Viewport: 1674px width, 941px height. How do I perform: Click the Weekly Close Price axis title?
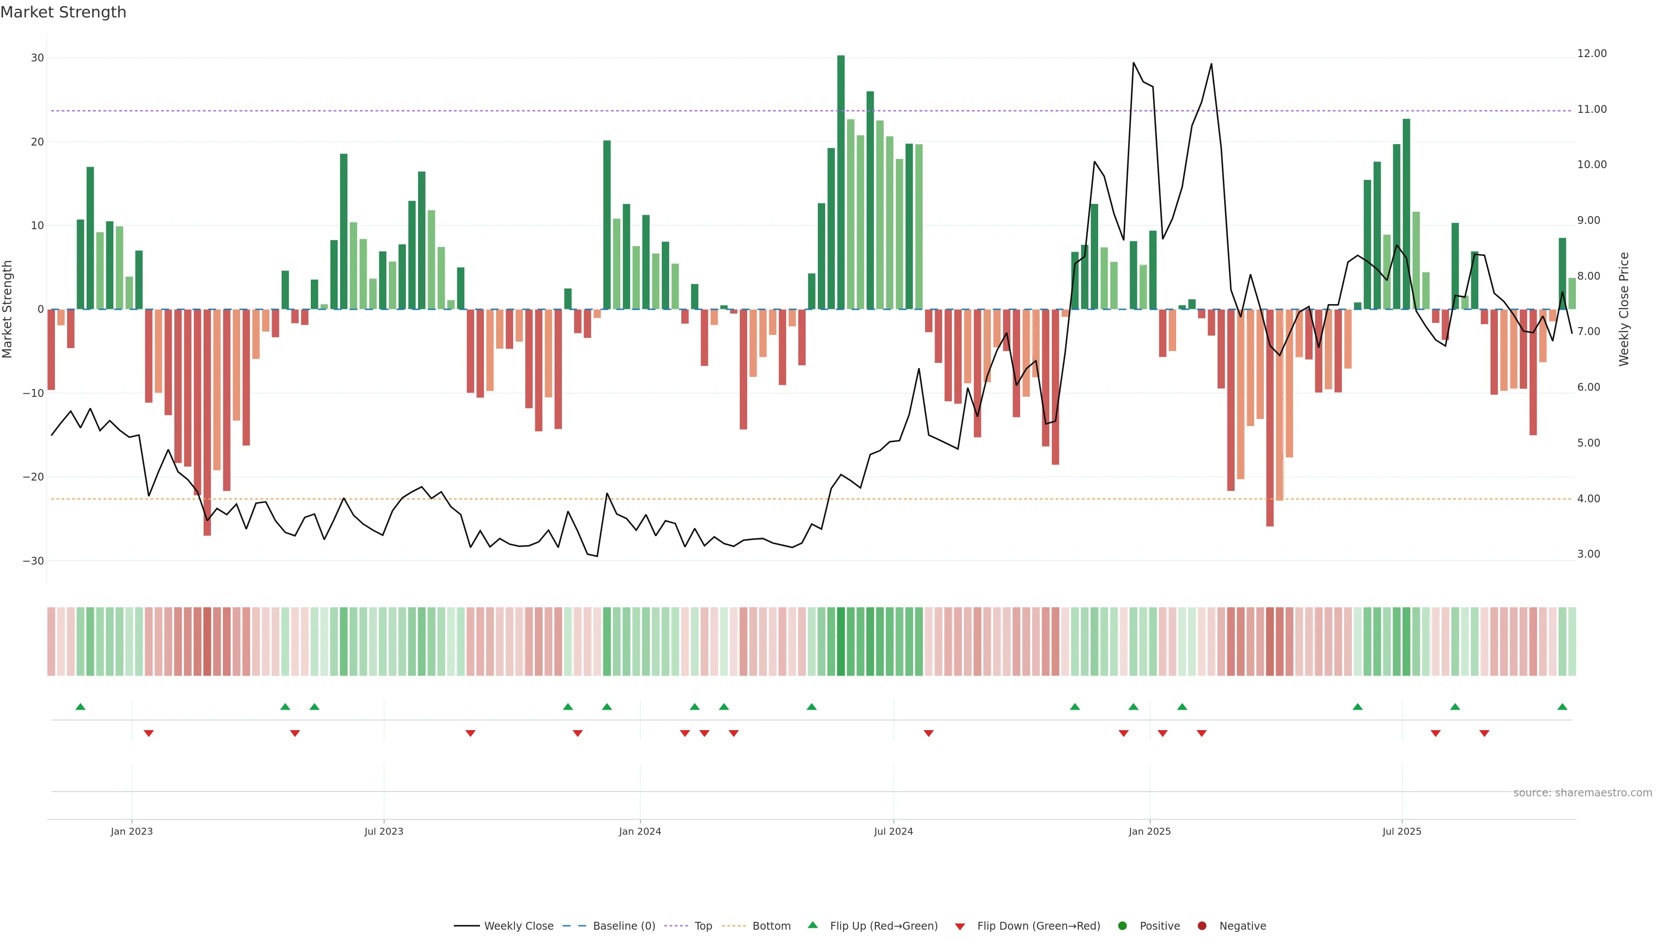pyautogui.click(x=1624, y=309)
